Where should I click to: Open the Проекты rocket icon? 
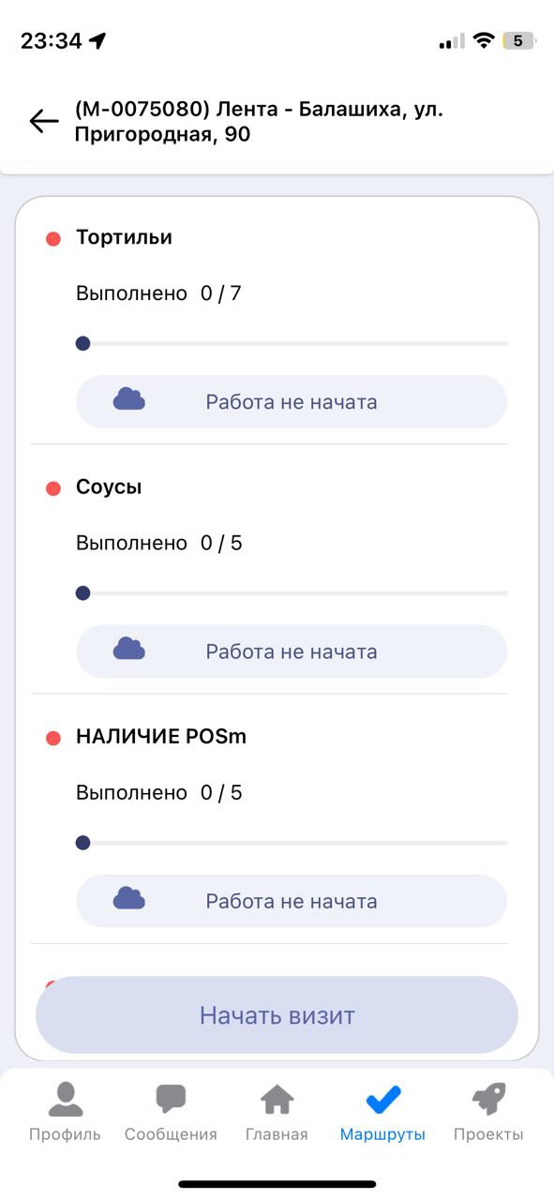(x=488, y=1099)
